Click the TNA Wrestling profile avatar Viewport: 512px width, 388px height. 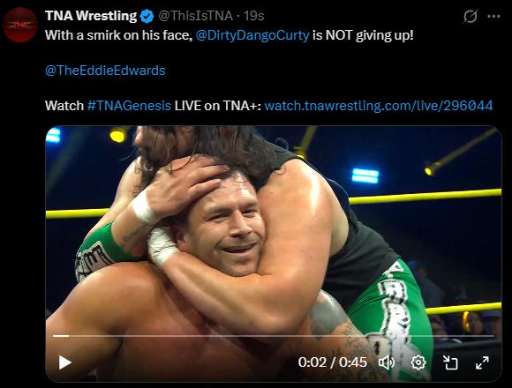coord(20,25)
